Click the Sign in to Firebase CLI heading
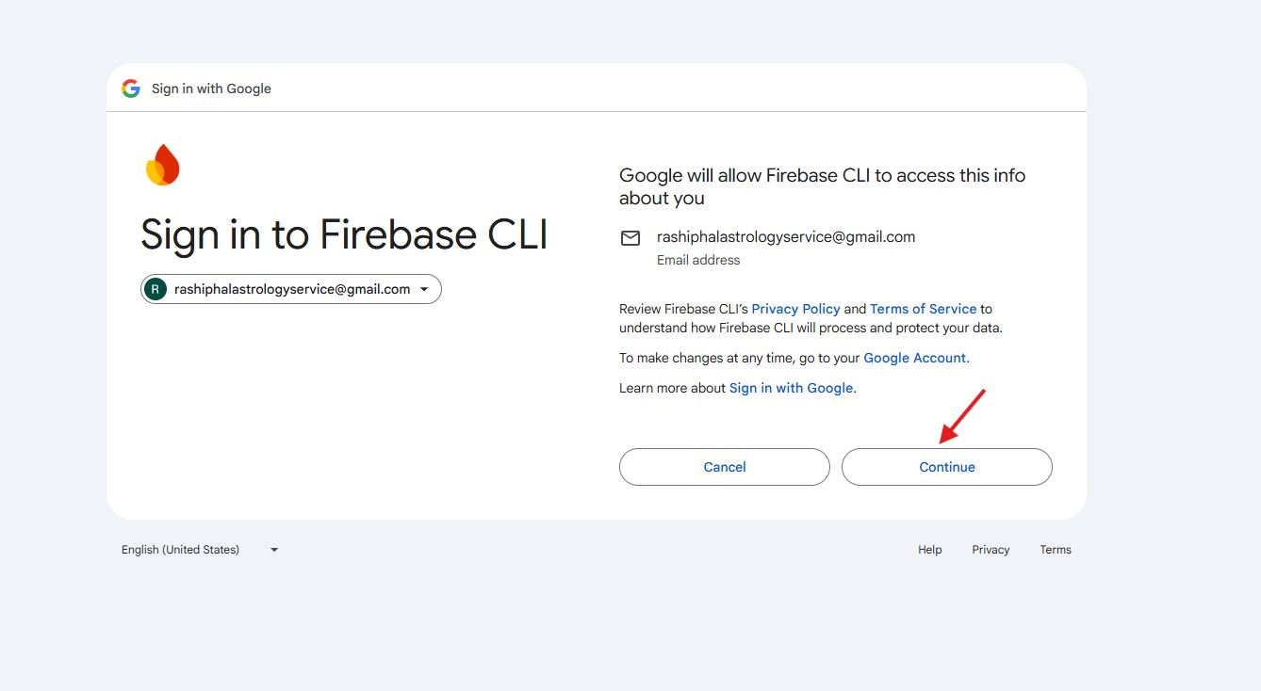 coord(344,234)
